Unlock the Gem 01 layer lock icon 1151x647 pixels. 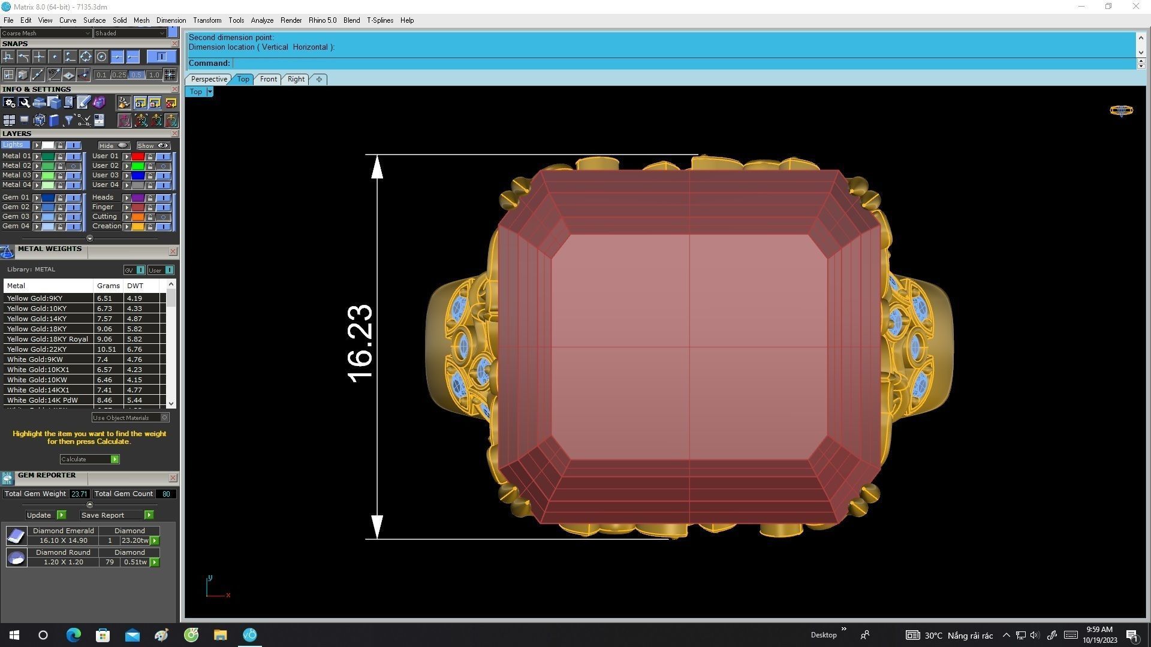tap(60, 198)
